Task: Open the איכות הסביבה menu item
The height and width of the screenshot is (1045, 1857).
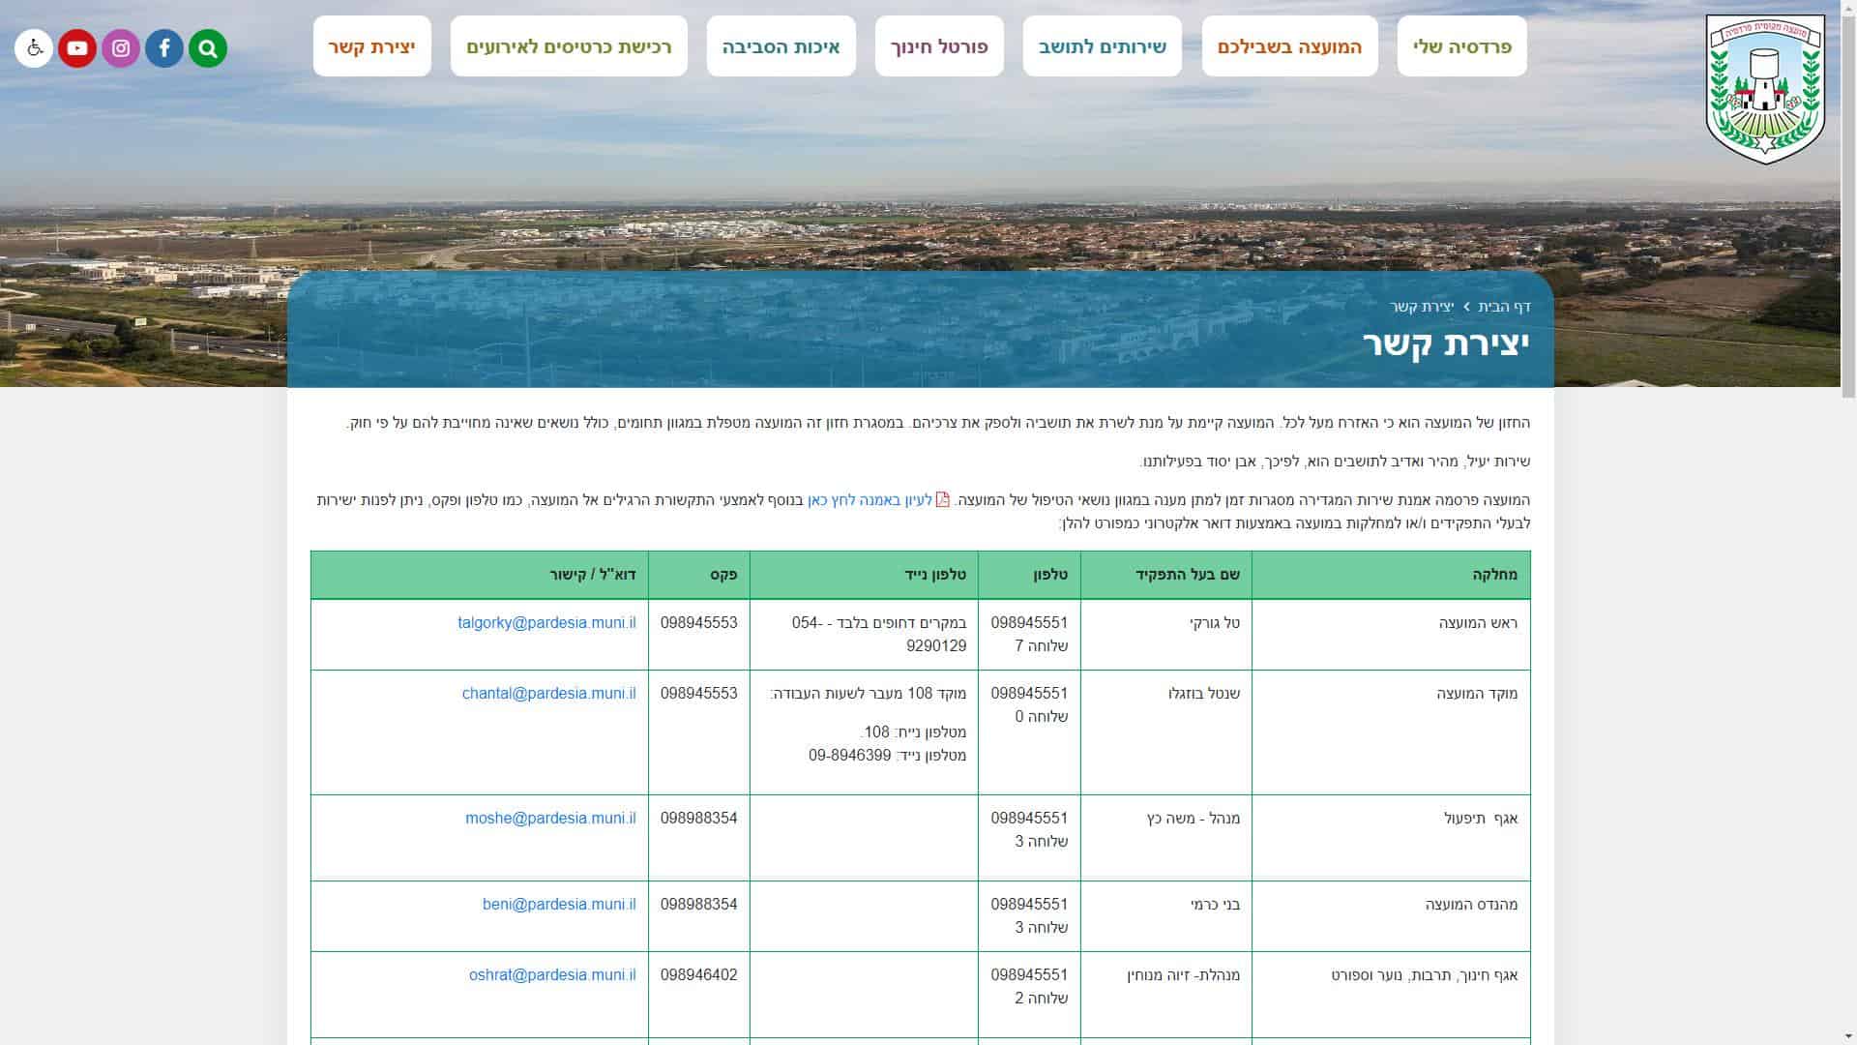Action: [781, 46]
